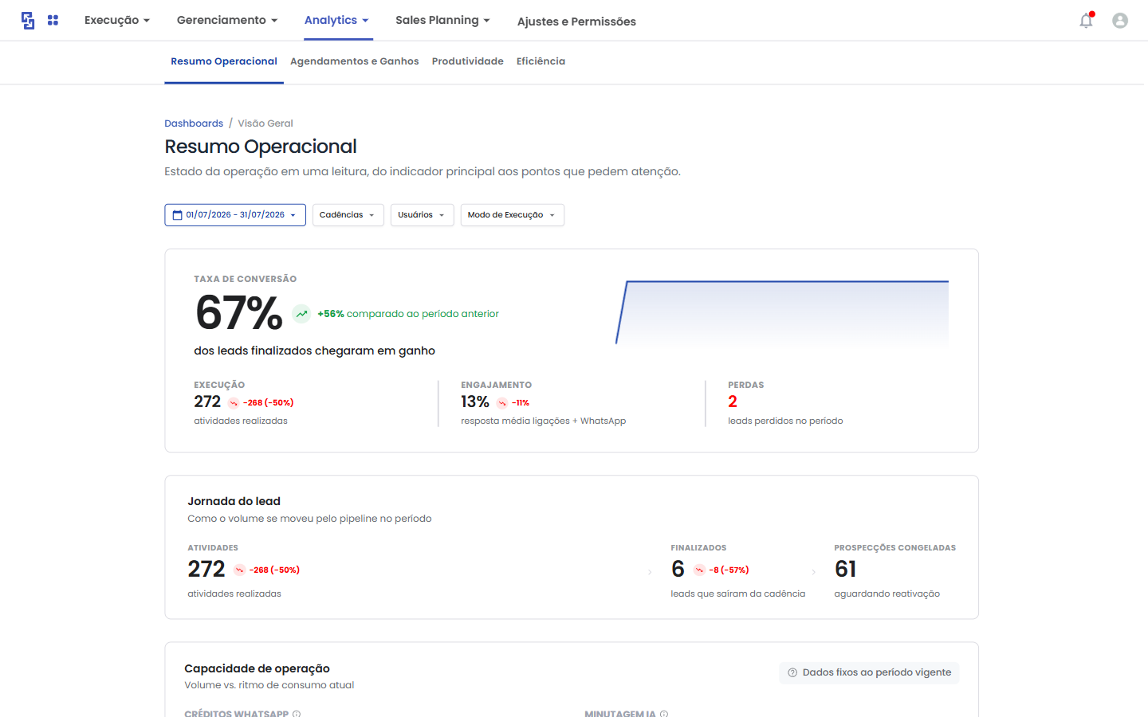The width and height of the screenshot is (1148, 717).
Task: Click the conversion rate trend chart
Action: pos(782,312)
